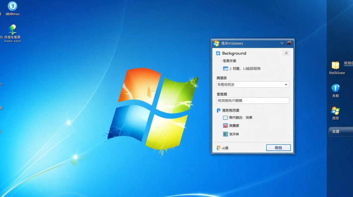Viewport: 353px width, 197px height.
Task: Open the blue monitor display settings icon in dialog
Action: pyautogui.click(x=226, y=68)
